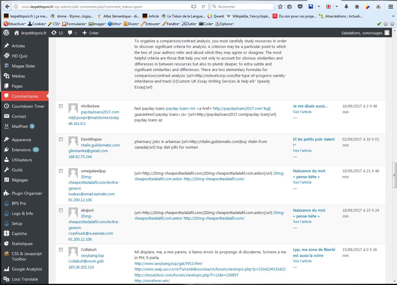Go to Réglages in the sidebar menu
Screen dimensions: 397x285
click(20, 180)
